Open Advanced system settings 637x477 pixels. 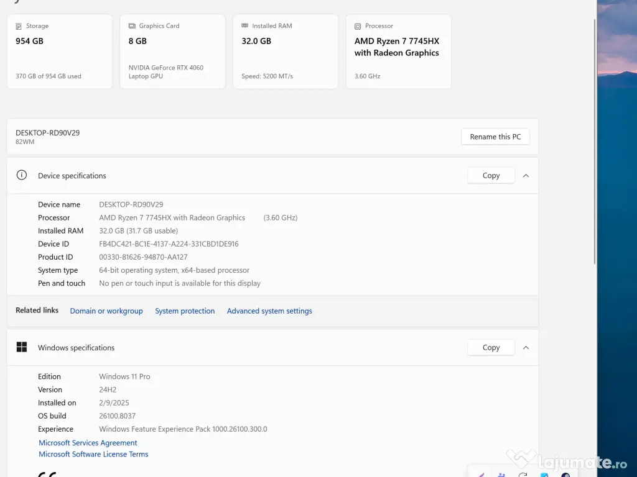pos(269,311)
